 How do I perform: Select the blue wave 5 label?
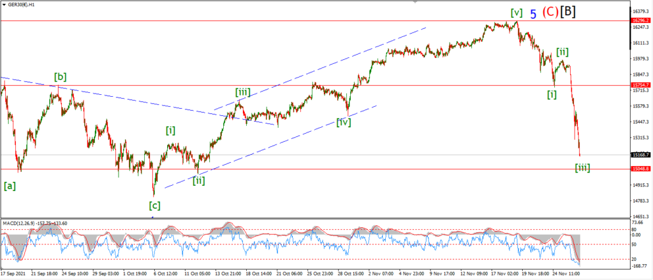point(533,14)
